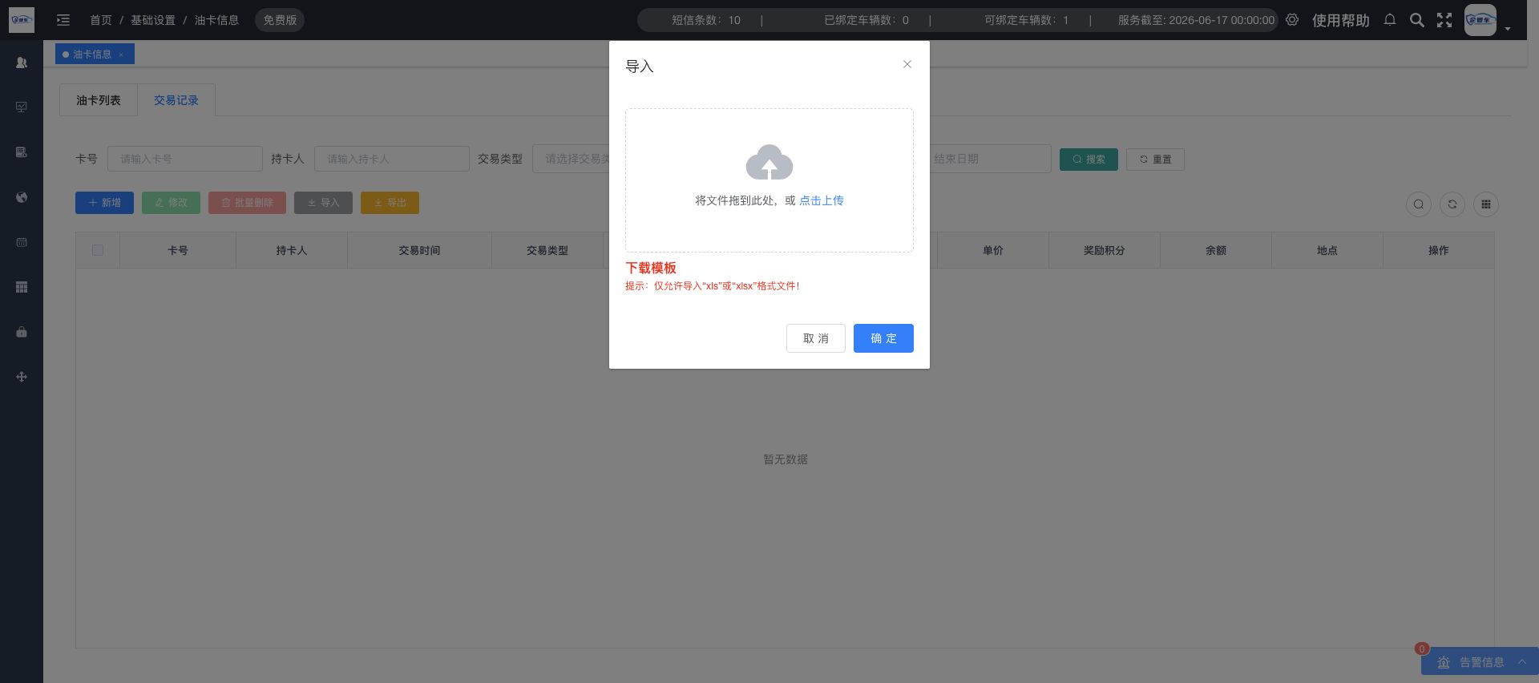Open the move-arrows icon in the left sidebar
1539x683 pixels.
(22, 377)
